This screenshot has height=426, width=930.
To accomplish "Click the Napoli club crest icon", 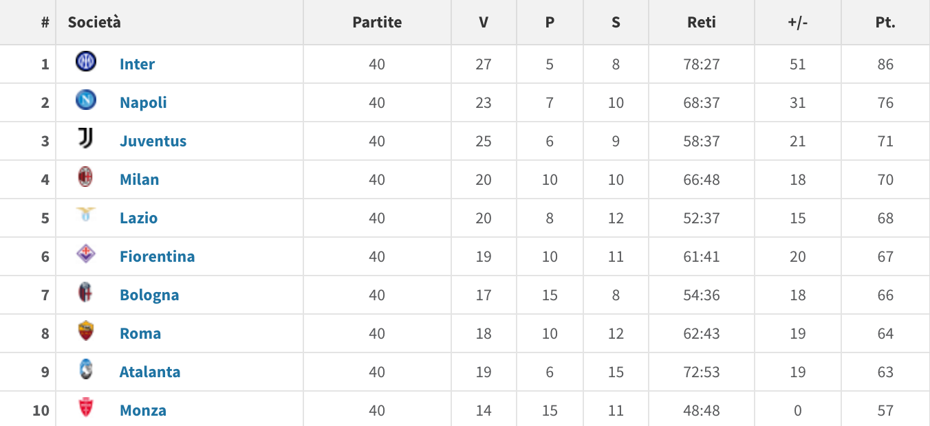I will [x=86, y=100].
